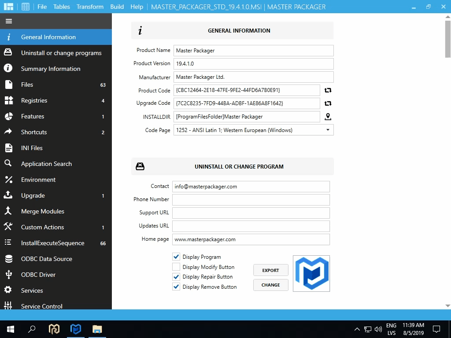This screenshot has width=451, height=338.
Task: Open network status in system tray
Action: (368, 329)
